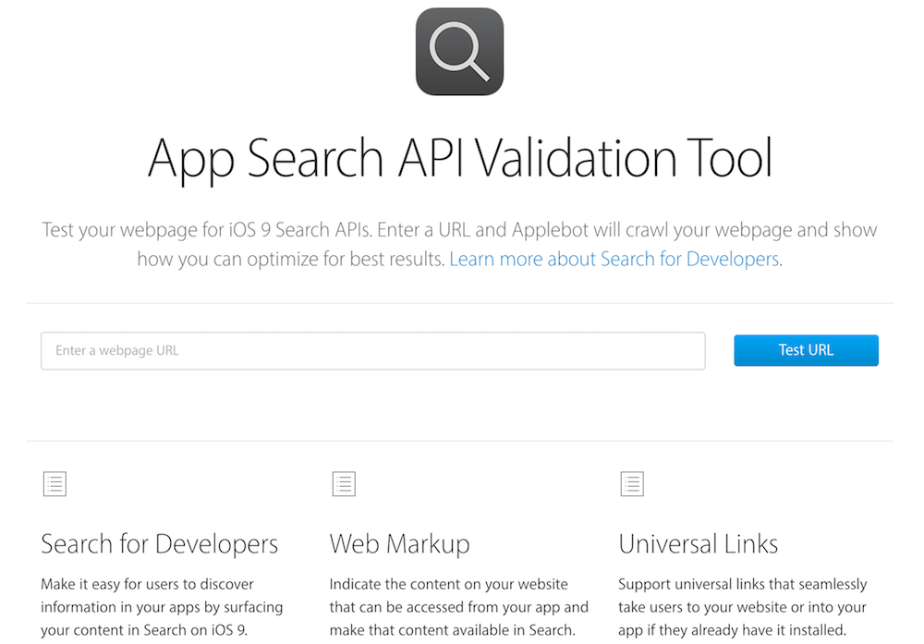This screenshot has width=924, height=644.
Task: Select the document icon above Search for Developers
Action: pos(55,483)
